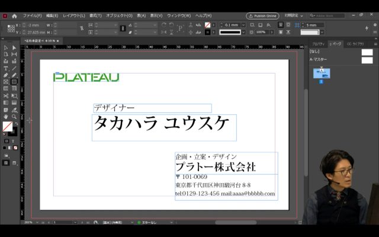Screen dimensions: 379x237
Task: Toggle formatting affects container button
Action: pos(7,141)
